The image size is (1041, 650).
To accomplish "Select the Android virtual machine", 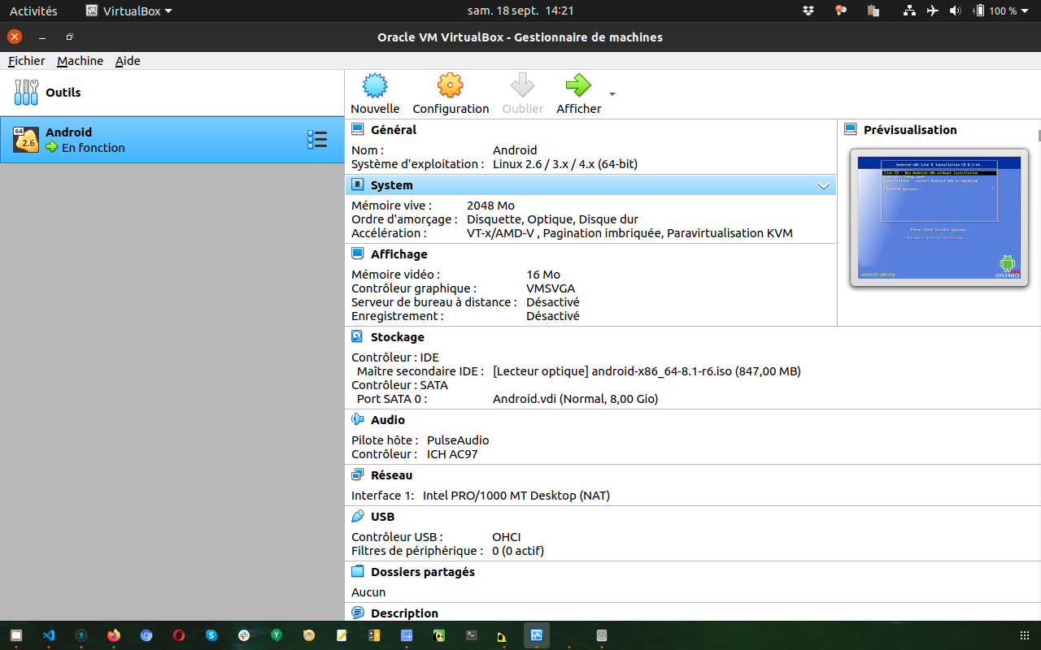I will click(x=172, y=140).
